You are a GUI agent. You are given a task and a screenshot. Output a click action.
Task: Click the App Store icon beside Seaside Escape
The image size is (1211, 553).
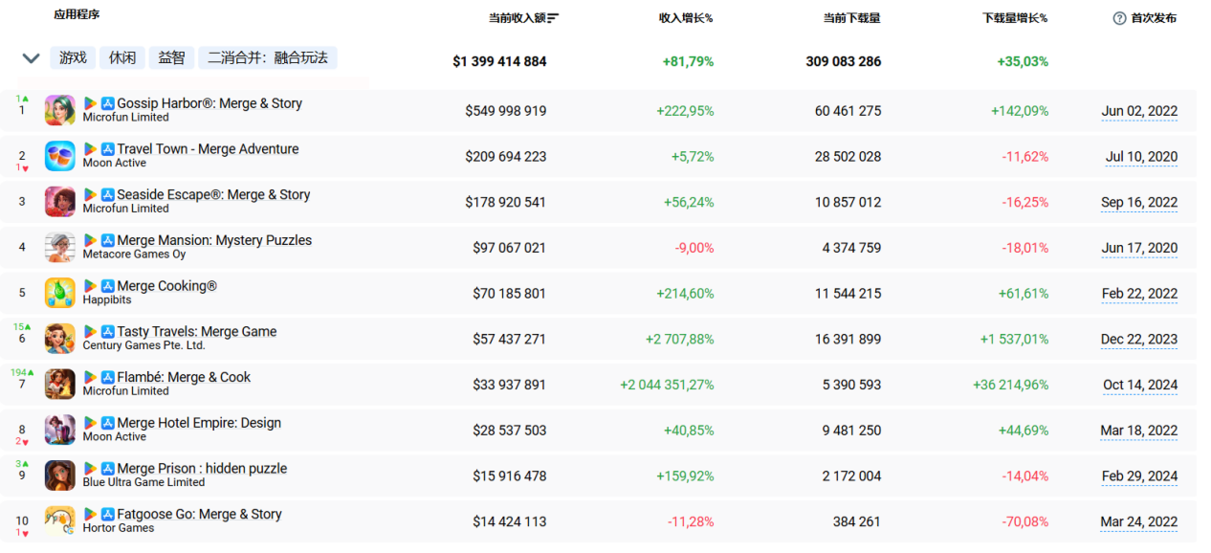click(x=108, y=195)
